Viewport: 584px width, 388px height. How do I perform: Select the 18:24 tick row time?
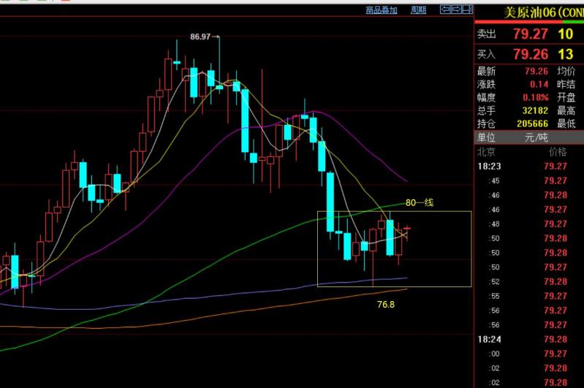[x=490, y=340]
